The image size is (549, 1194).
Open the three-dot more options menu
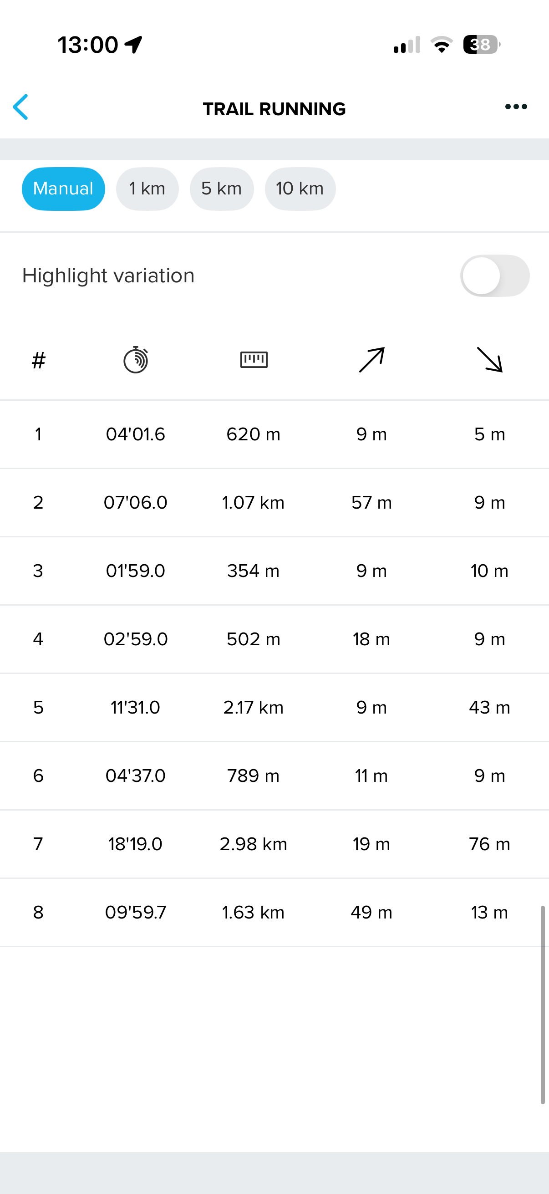click(516, 107)
